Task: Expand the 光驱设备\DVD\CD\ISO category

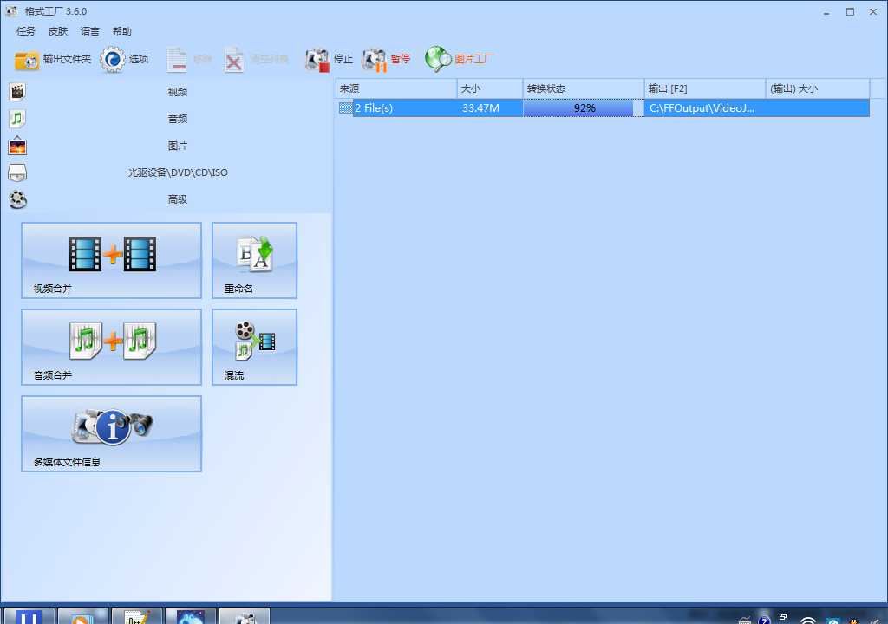Action: point(167,172)
